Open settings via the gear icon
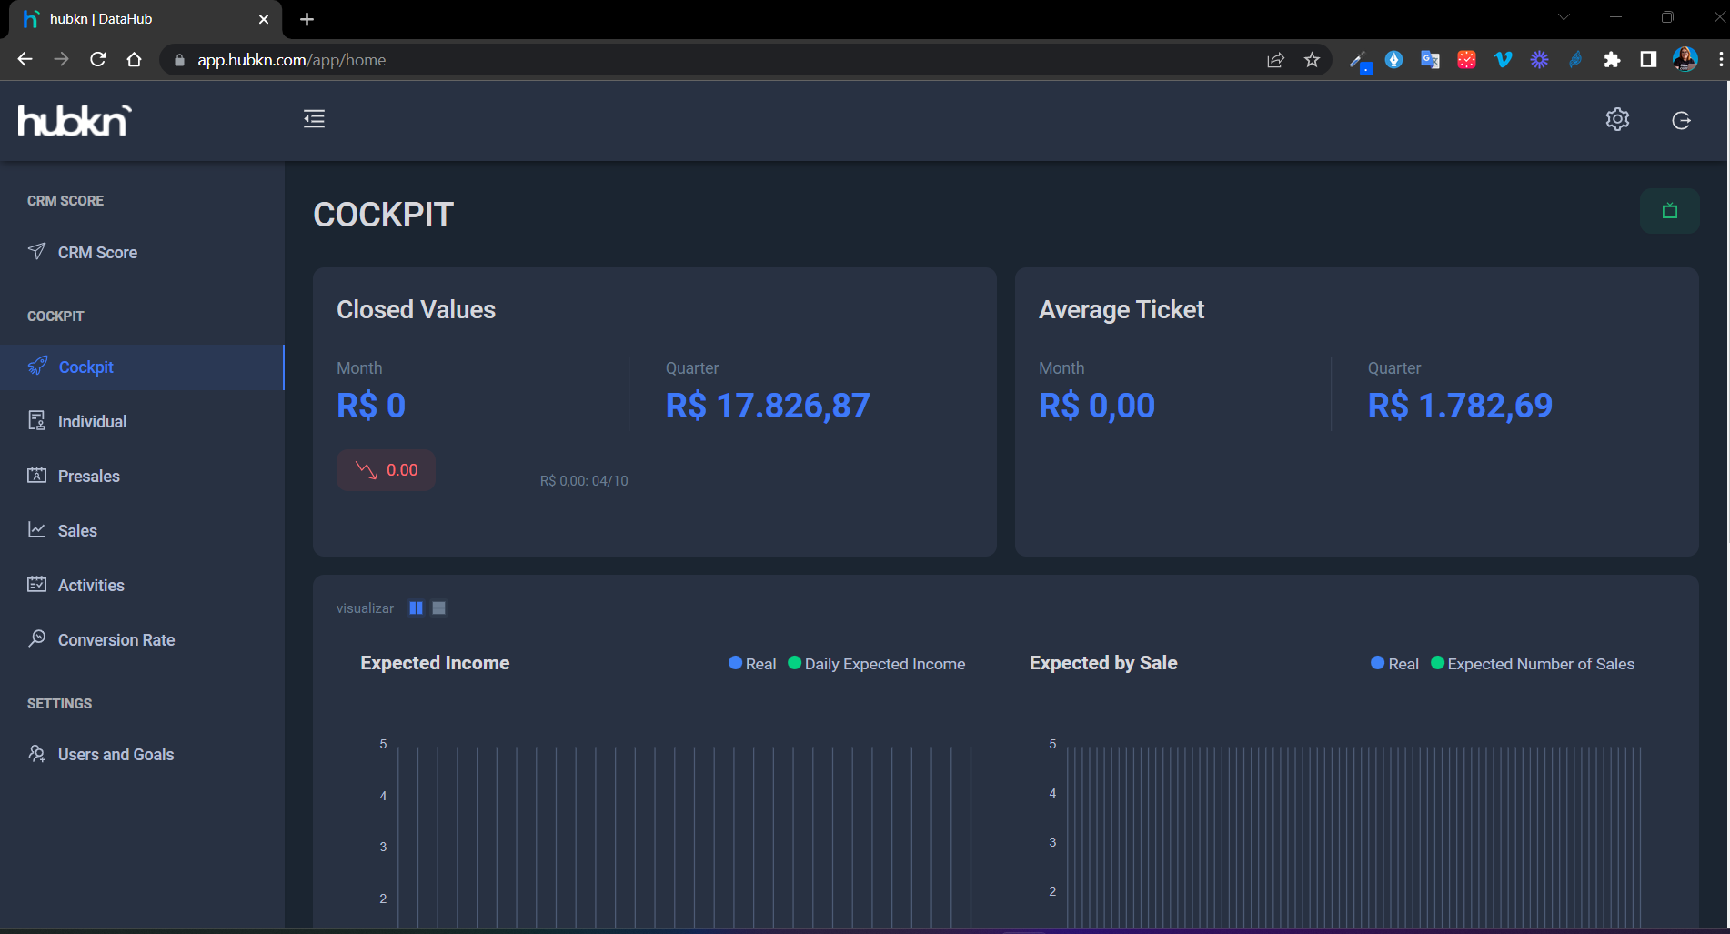Image resolution: width=1730 pixels, height=934 pixels. point(1617,119)
